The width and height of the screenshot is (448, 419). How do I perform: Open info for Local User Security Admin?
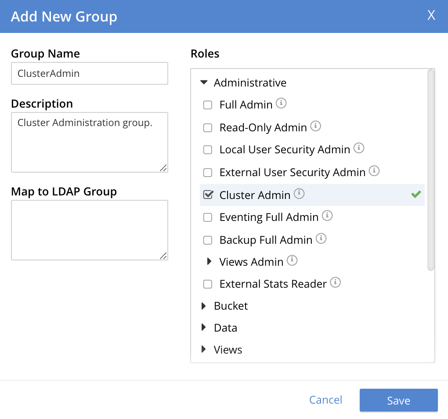359,148
